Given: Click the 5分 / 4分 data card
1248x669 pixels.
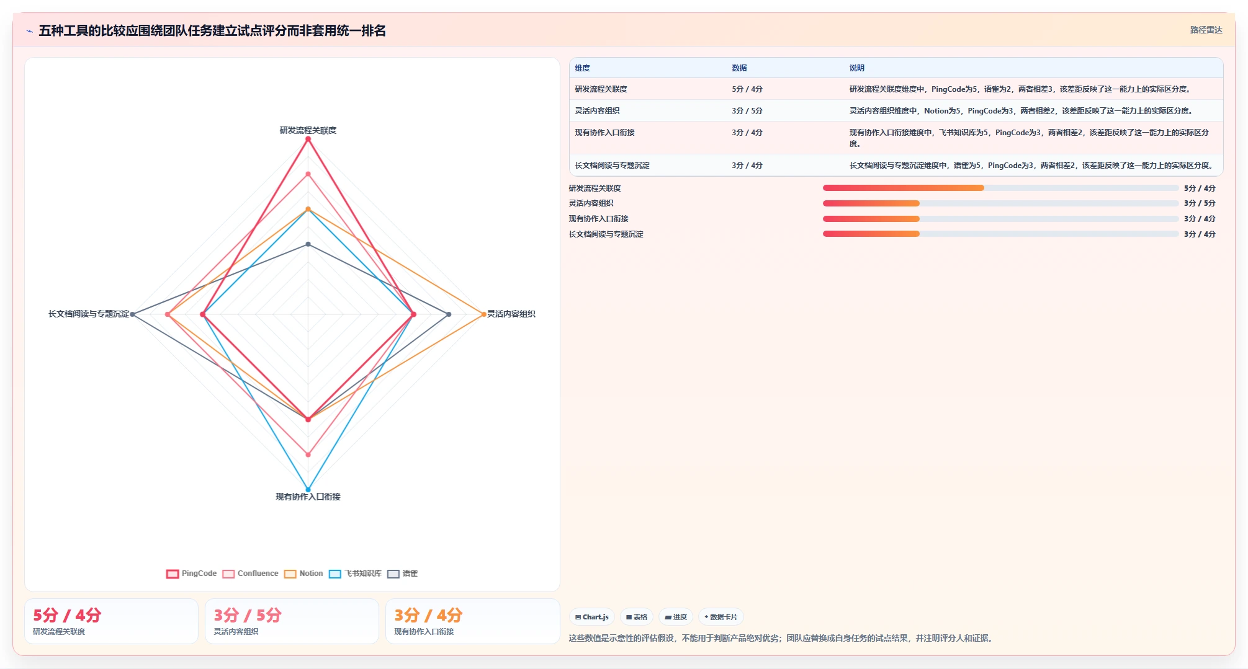Looking at the screenshot, I should [x=111, y=621].
